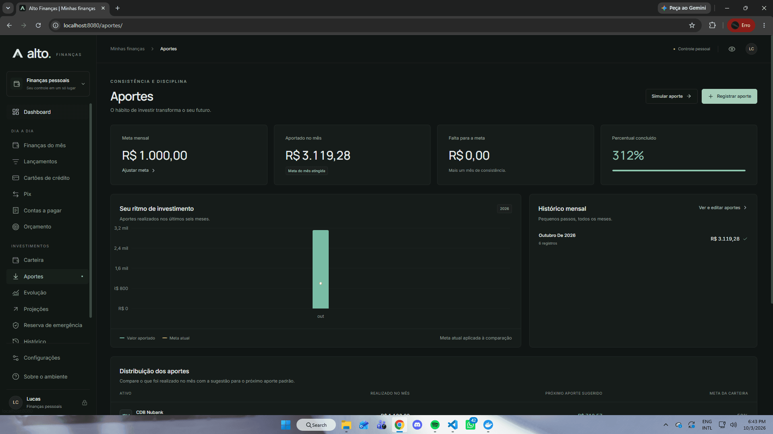Click the Sobre o ambiente help icon
Image resolution: width=773 pixels, height=434 pixels.
pyautogui.click(x=16, y=377)
